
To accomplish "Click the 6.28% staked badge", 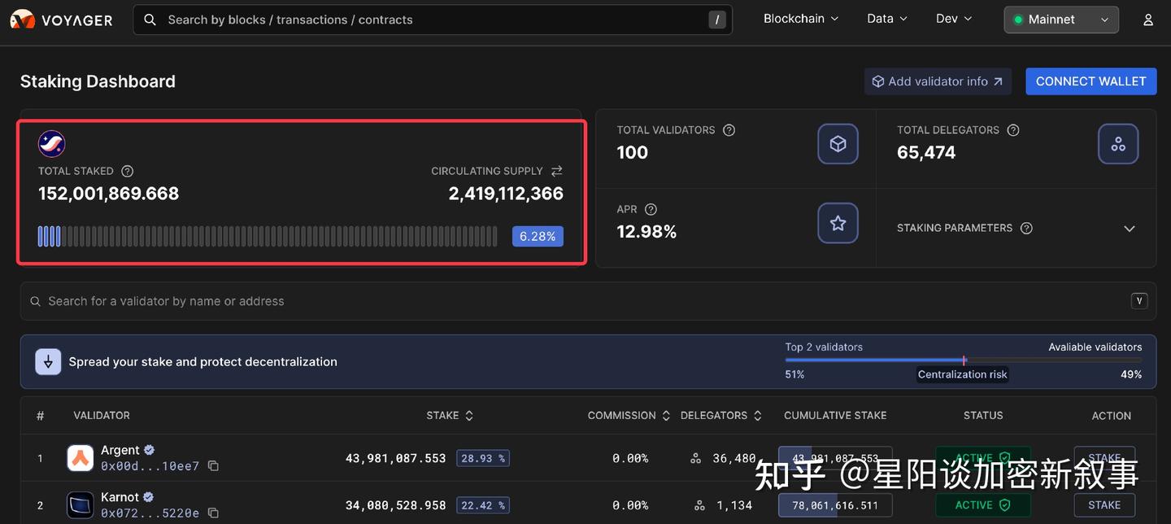I will pos(538,237).
